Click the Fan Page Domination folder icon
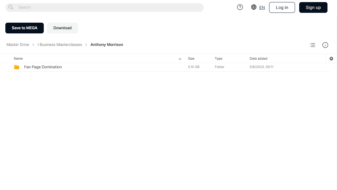 pos(17,67)
